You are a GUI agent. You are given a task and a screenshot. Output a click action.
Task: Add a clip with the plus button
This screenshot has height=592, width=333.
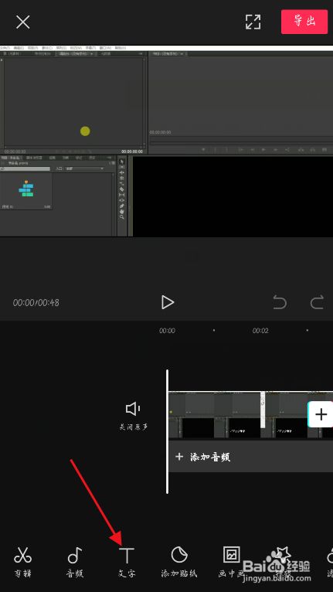pos(321,414)
